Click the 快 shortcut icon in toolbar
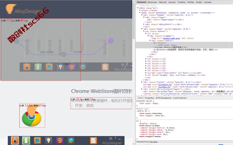Viewport: 233px width, 145px height. (x=111, y=138)
